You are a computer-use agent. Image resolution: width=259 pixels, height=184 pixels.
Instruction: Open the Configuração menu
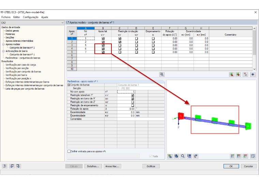[31, 17]
